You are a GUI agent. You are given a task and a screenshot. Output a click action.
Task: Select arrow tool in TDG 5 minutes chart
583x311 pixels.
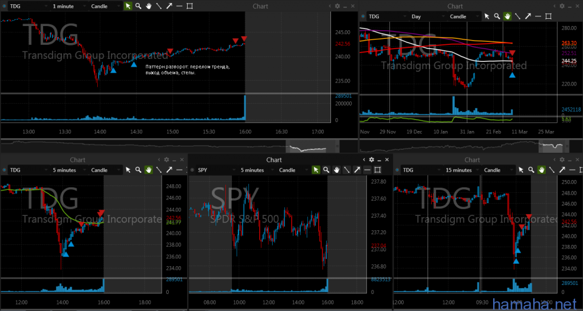tap(169, 170)
